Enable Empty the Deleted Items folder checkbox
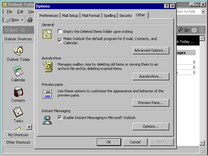The width and height of the screenshot is (208, 156). pyautogui.click(x=60, y=32)
